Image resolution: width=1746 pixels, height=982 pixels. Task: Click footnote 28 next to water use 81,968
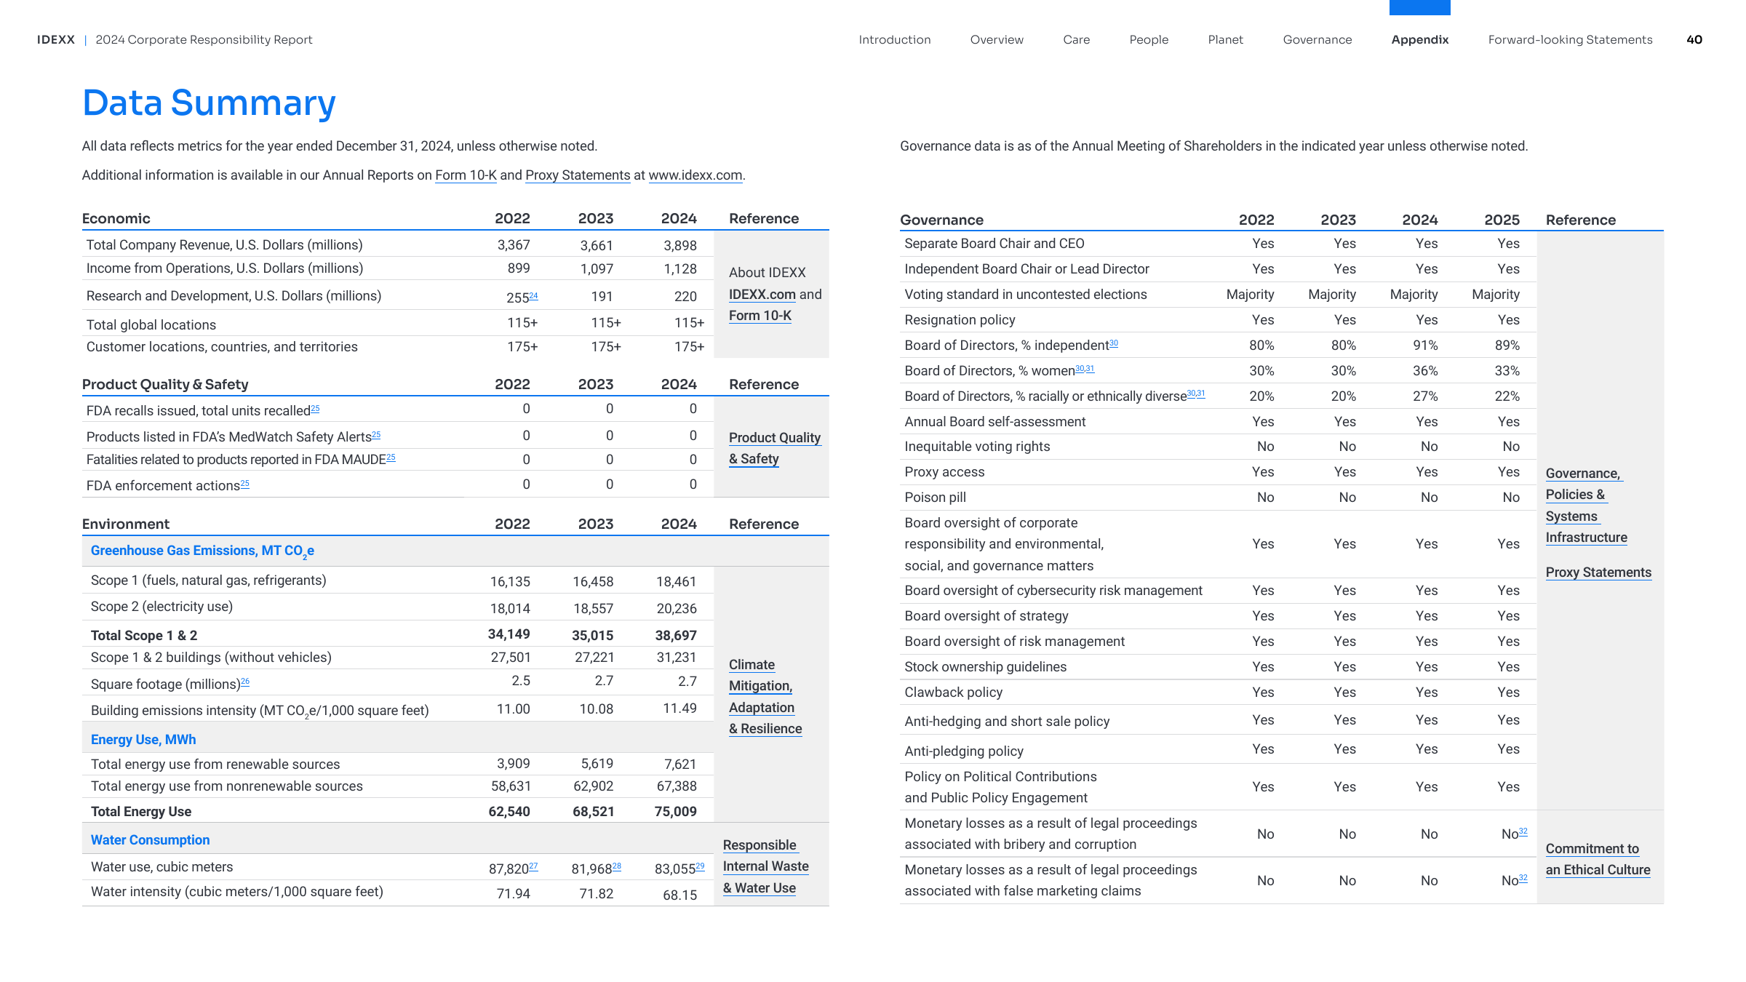tap(617, 866)
